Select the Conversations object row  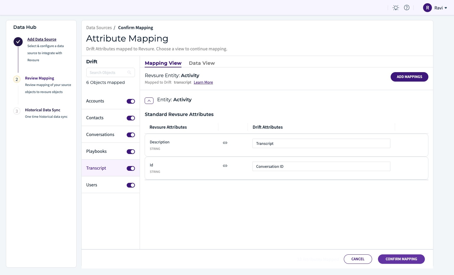click(110, 135)
